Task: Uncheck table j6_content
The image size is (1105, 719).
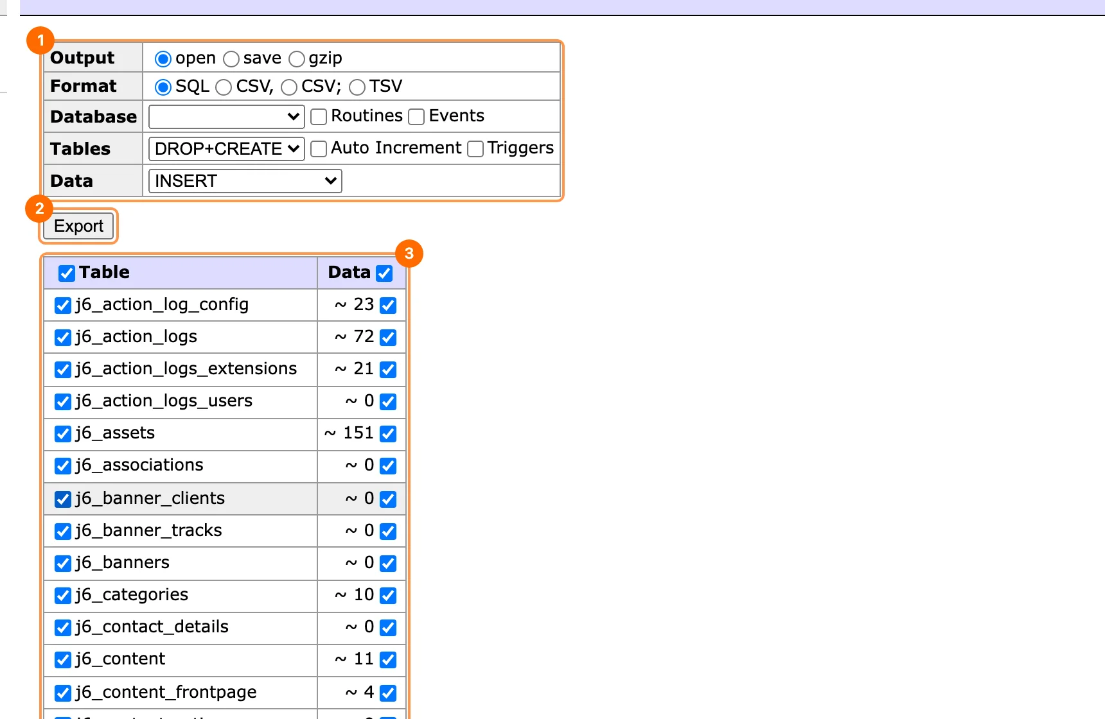Action: 63,660
